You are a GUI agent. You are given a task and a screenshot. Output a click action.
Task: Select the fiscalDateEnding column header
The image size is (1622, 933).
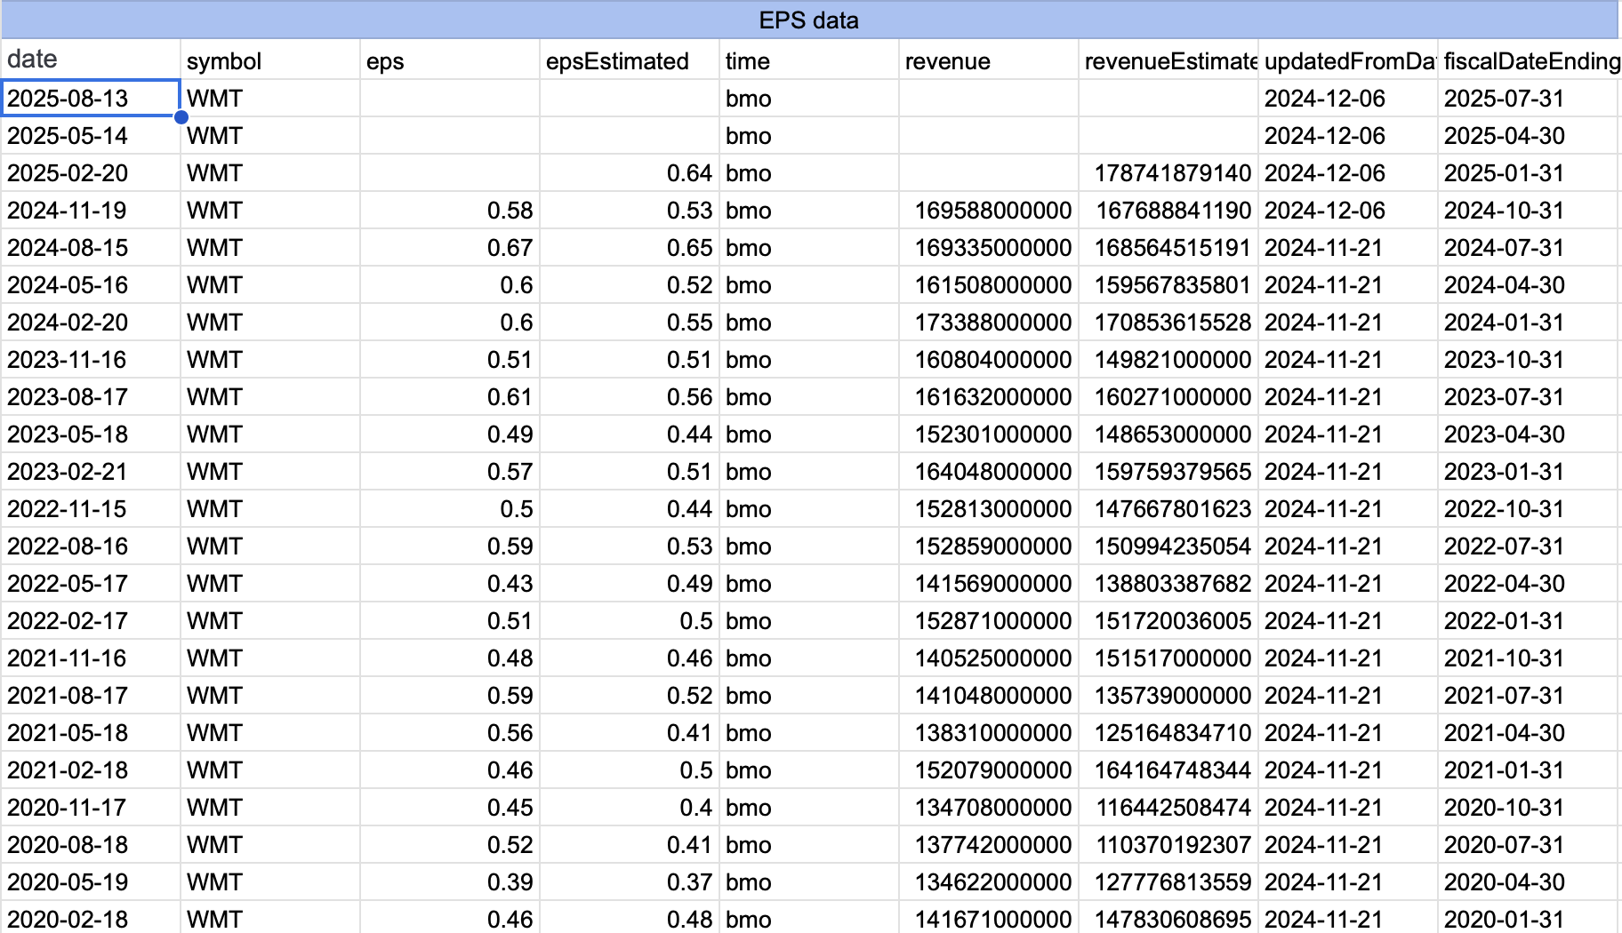click(x=1530, y=60)
